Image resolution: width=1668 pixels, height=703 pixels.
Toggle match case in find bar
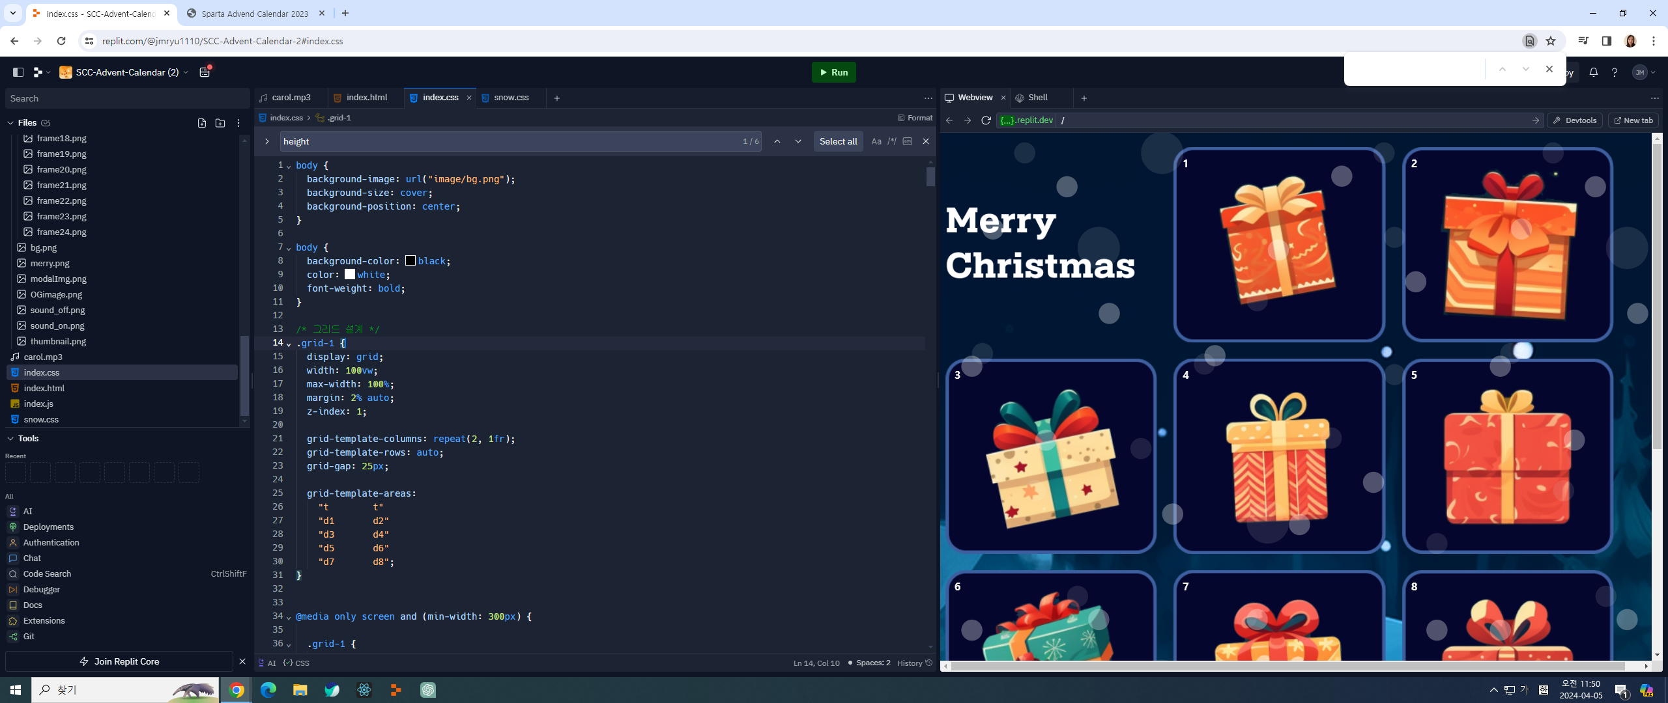click(x=876, y=141)
